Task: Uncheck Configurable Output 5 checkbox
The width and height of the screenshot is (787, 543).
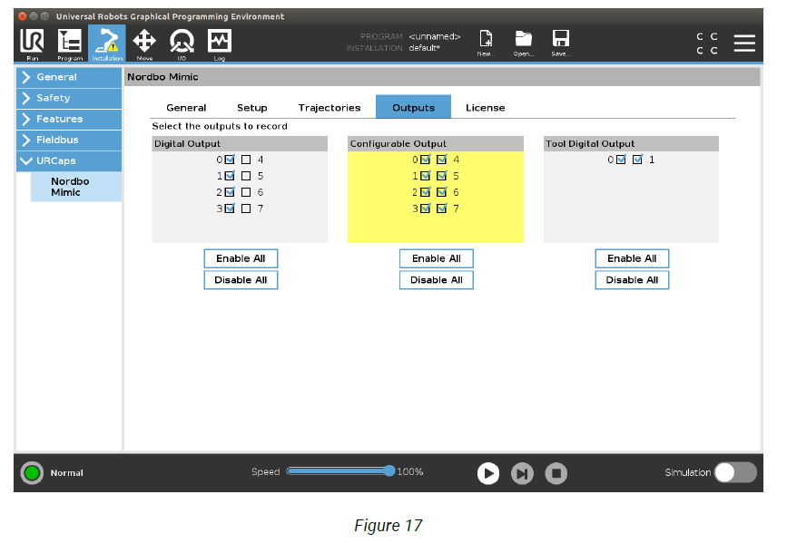Action: 442,176
